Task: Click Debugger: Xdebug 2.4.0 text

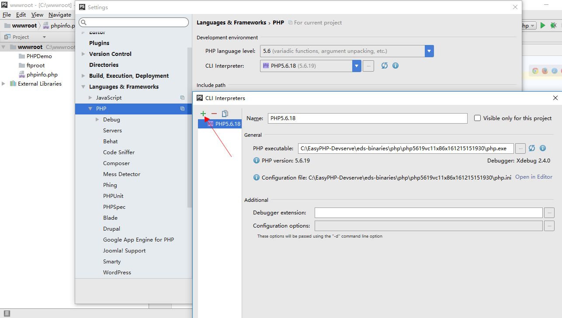Action: 519,161
